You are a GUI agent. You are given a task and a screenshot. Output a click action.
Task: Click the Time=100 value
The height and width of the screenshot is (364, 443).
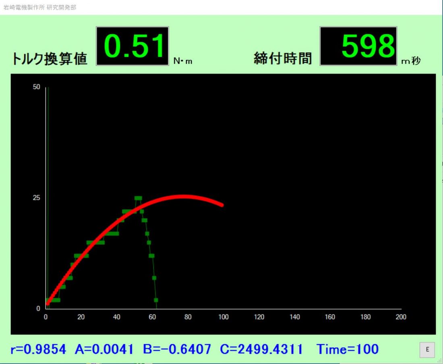(348, 349)
